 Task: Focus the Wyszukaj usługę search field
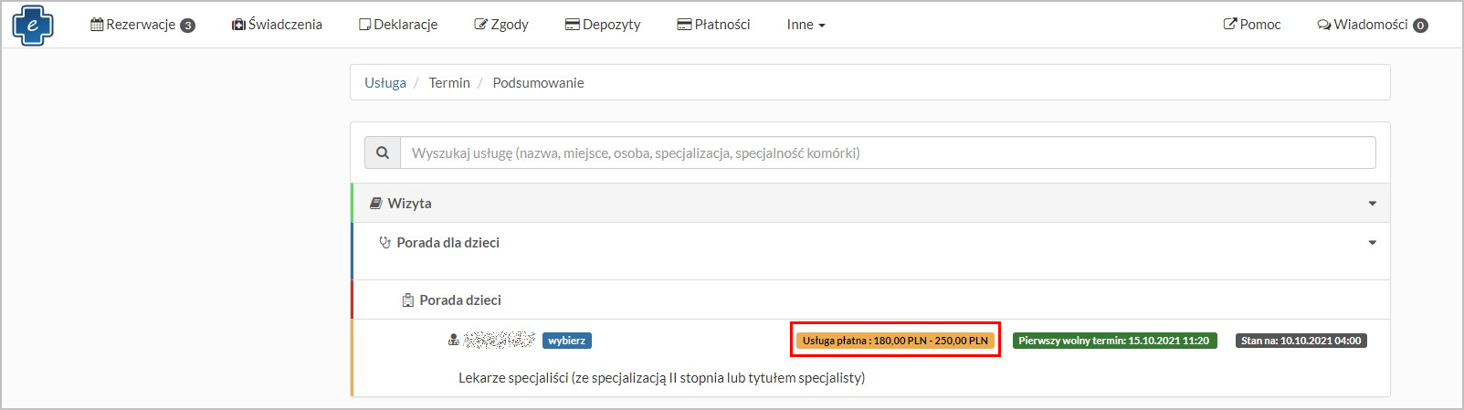click(888, 152)
